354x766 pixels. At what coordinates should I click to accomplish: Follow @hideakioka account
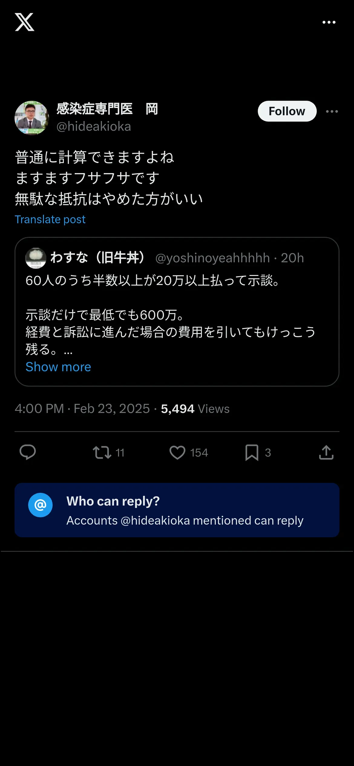coord(287,111)
